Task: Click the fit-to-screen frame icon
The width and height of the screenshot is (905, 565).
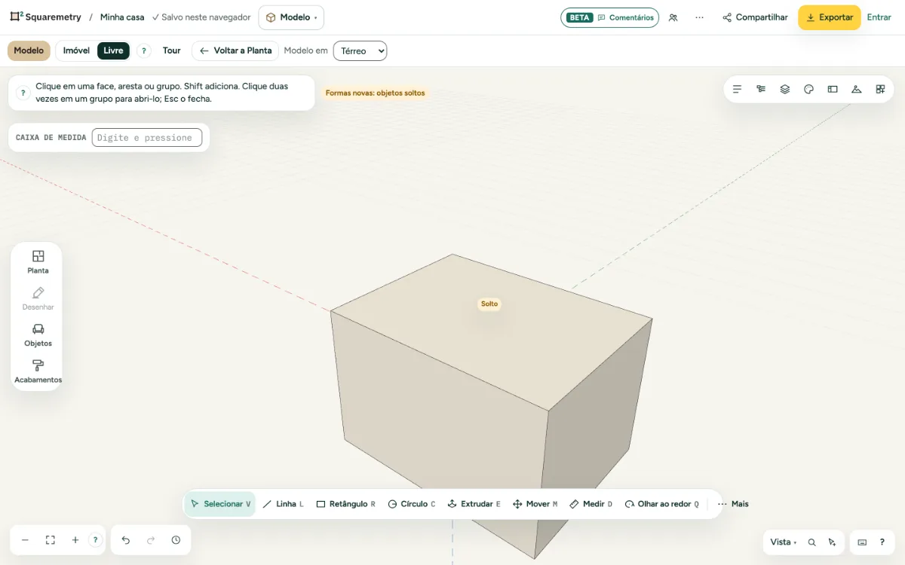Action: pos(51,540)
